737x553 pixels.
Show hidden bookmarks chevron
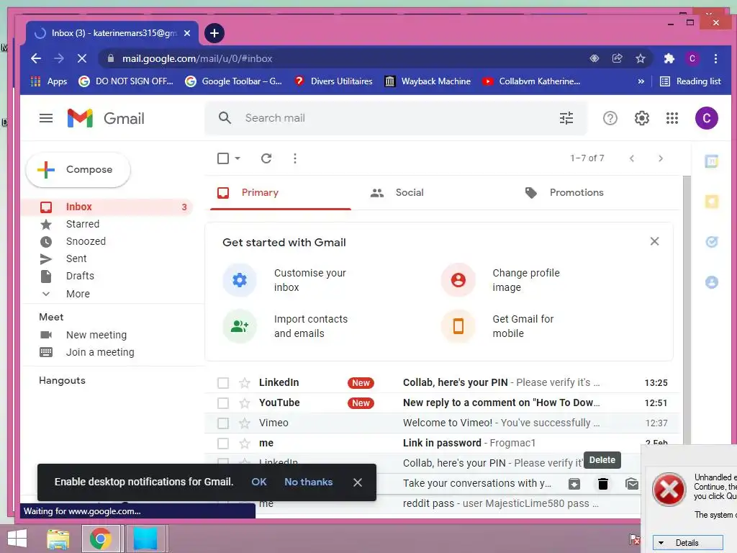tap(641, 81)
